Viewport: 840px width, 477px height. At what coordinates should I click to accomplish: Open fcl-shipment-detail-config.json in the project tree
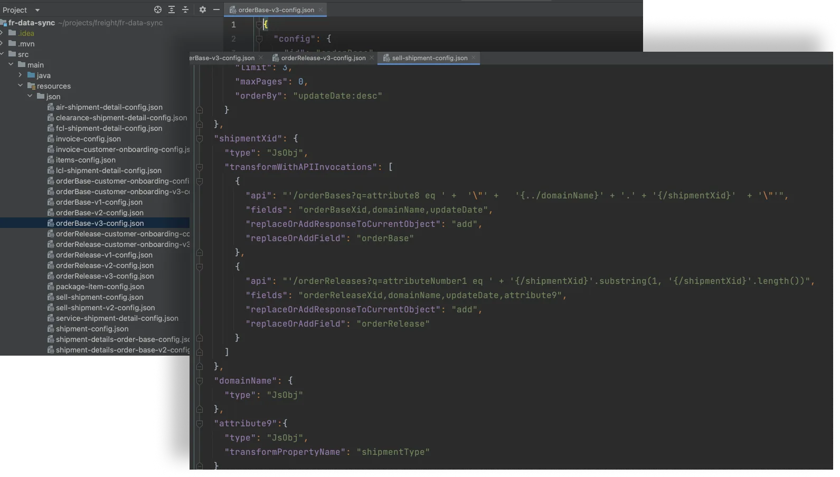[x=109, y=128]
